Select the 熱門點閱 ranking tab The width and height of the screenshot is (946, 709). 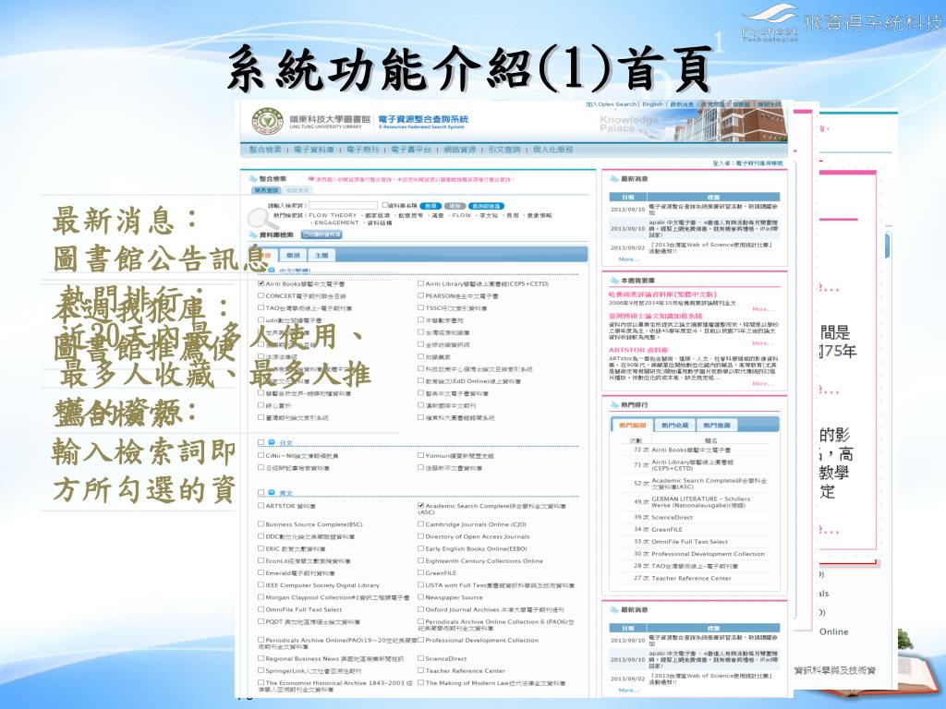point(632,426)
